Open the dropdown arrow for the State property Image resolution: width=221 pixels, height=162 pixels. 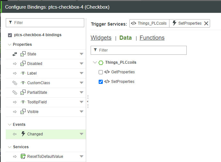pyautogui.click(x=81, y=54)
